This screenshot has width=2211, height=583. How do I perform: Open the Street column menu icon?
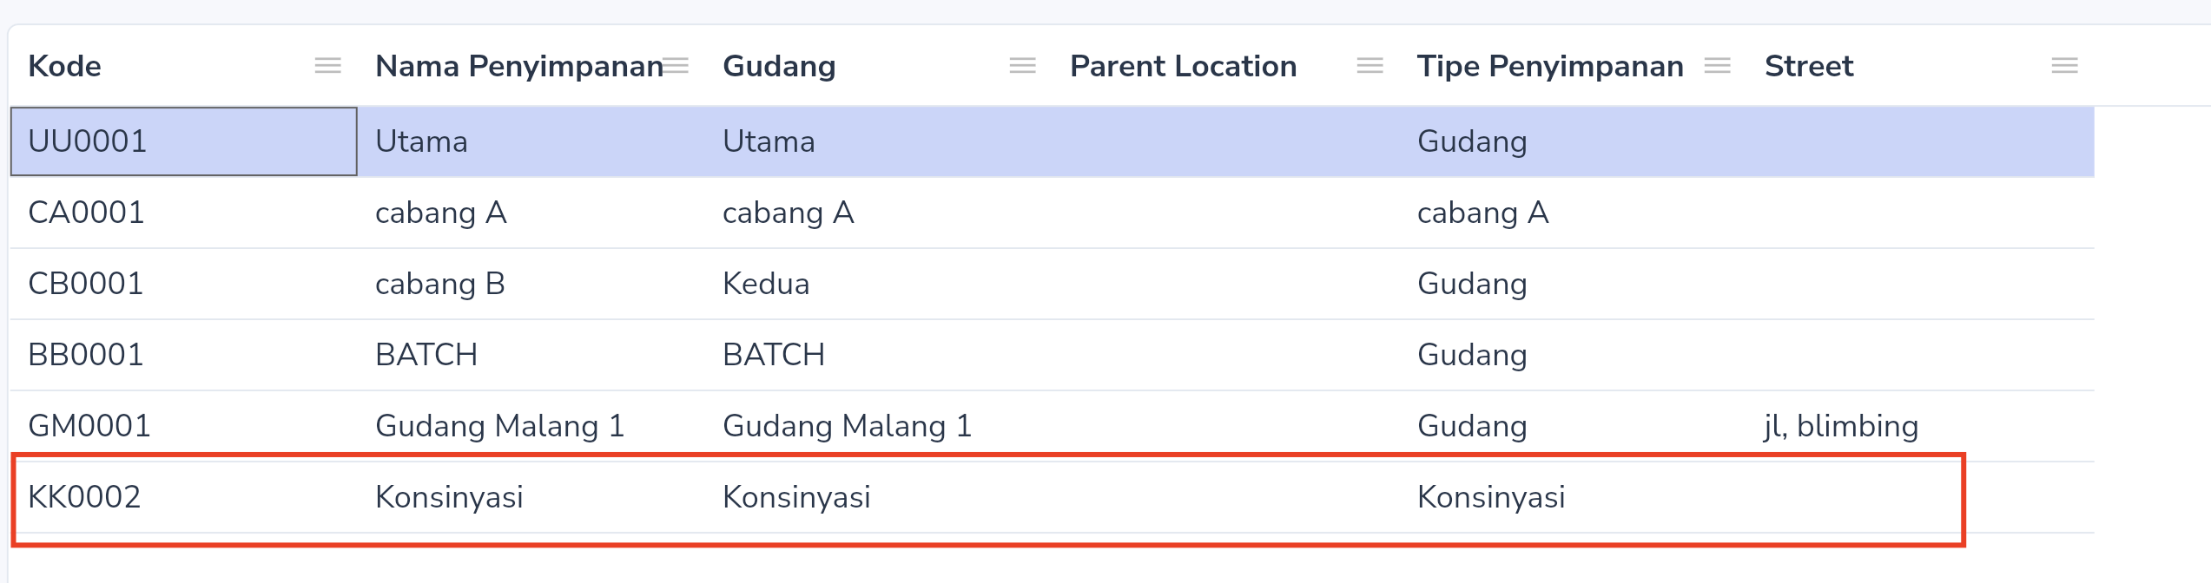pos(2064,66)
